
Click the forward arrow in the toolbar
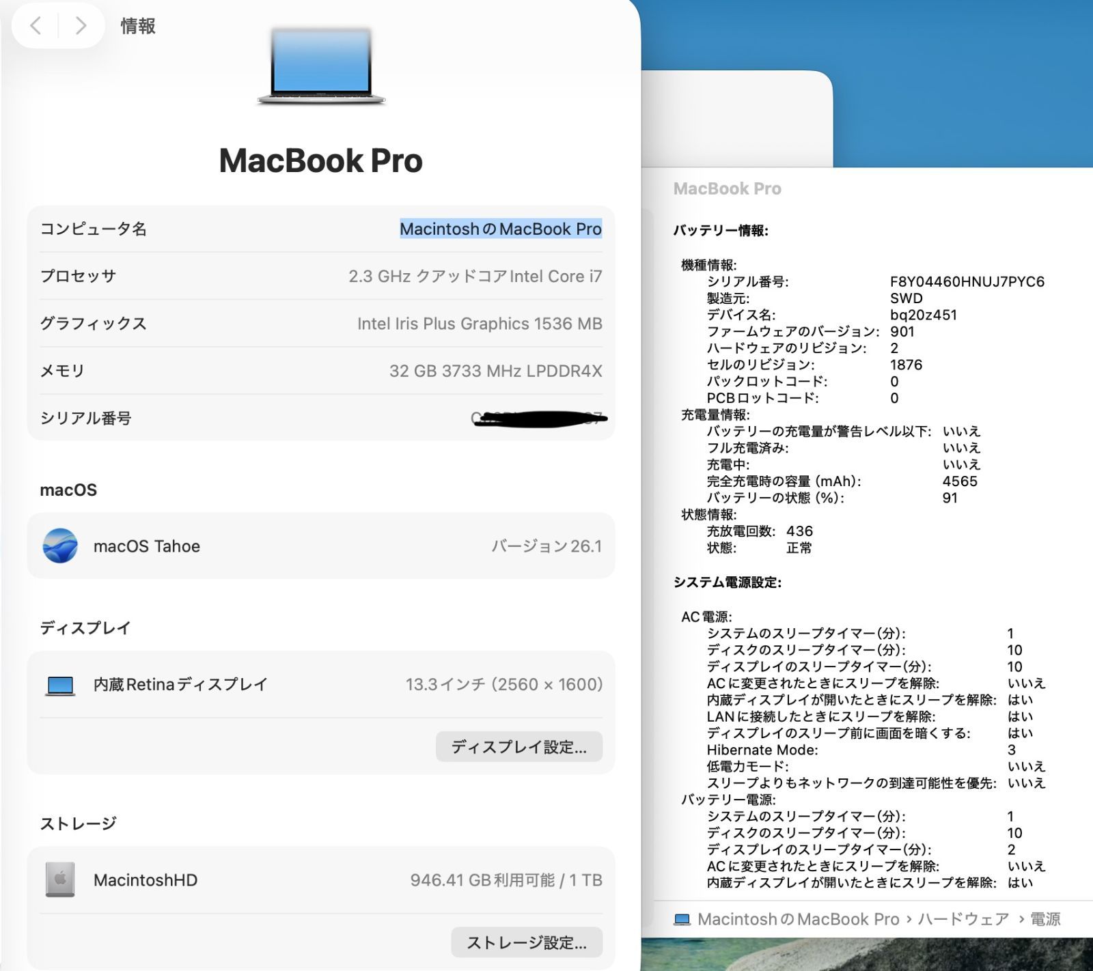click(x=81, y=26)
